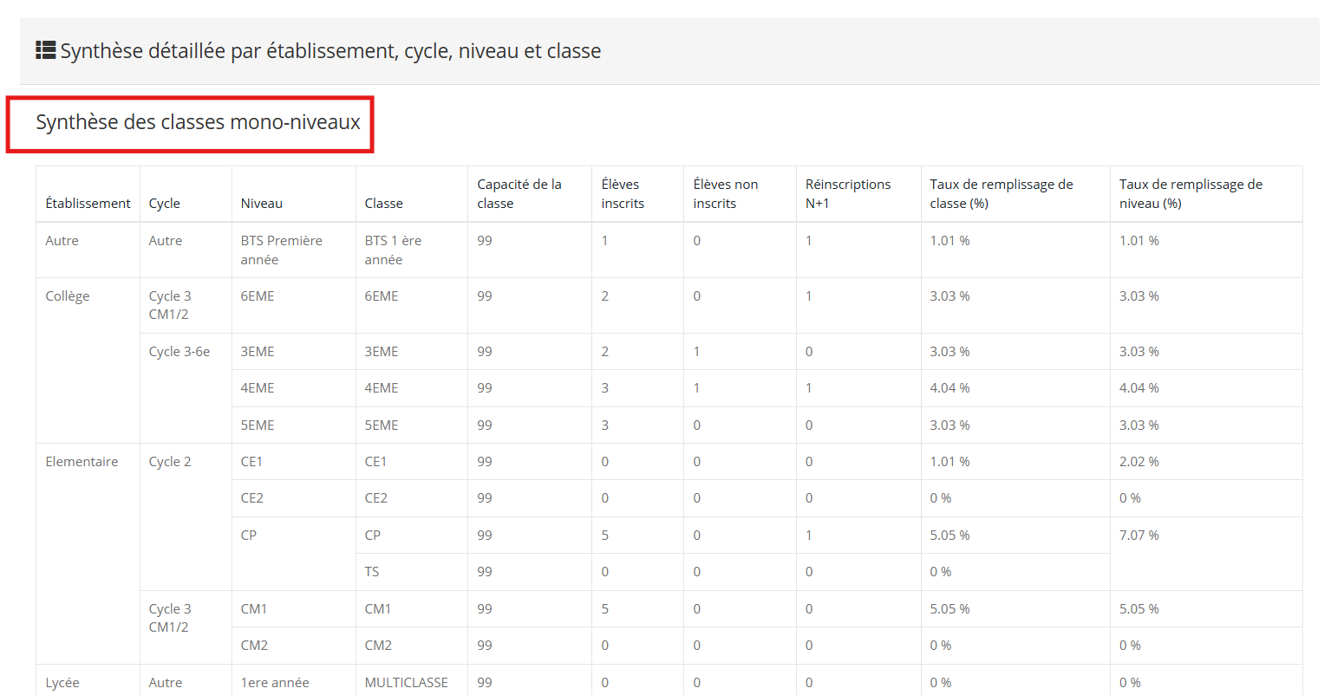Click the MULTICLASSE class cell
The image size is (1331, 695).
coord(406,683)
